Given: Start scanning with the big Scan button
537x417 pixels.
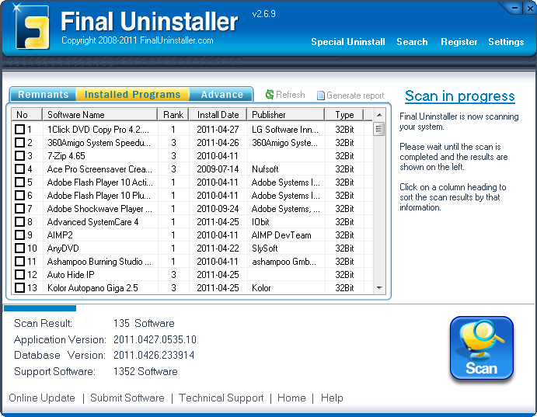Looking at the screenshot, I should click(x=482, y=348).
